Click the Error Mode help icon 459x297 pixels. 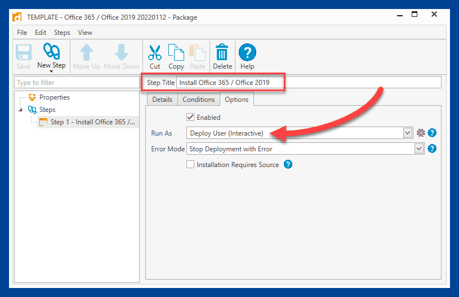click(432, 148)
